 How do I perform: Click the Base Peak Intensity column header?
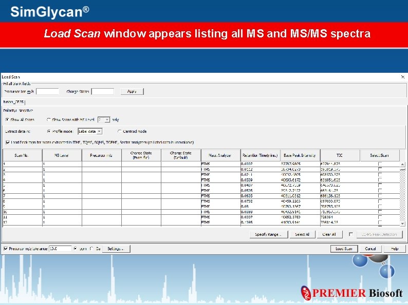click(300, 155)
